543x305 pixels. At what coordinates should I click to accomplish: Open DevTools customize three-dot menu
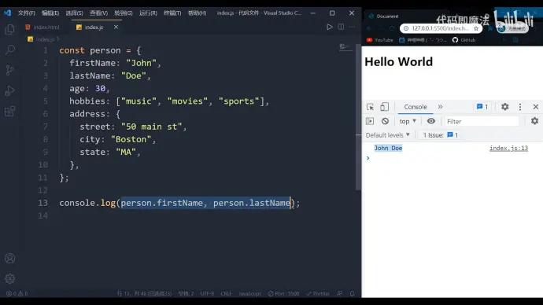tap(520, 107)
